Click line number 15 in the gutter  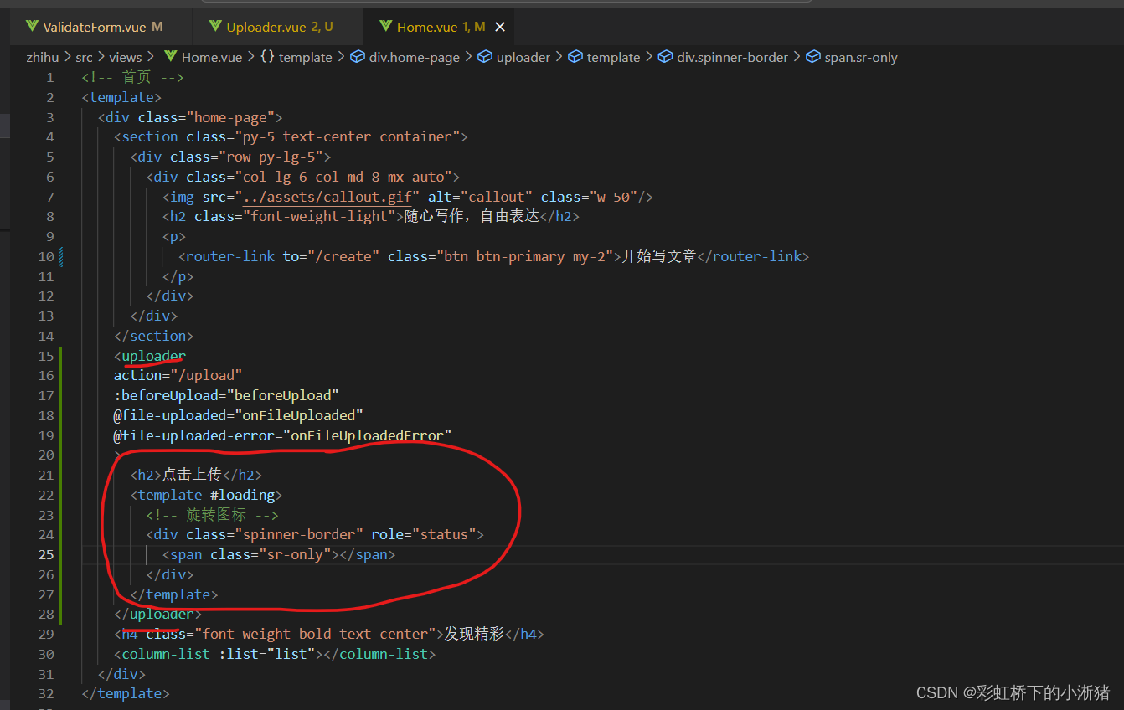[45, 356]
